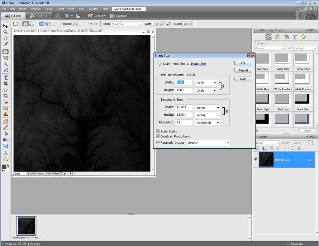Toggle Constrain Proportions checkbox
319x246 pixels.
[x=158, y=137]
